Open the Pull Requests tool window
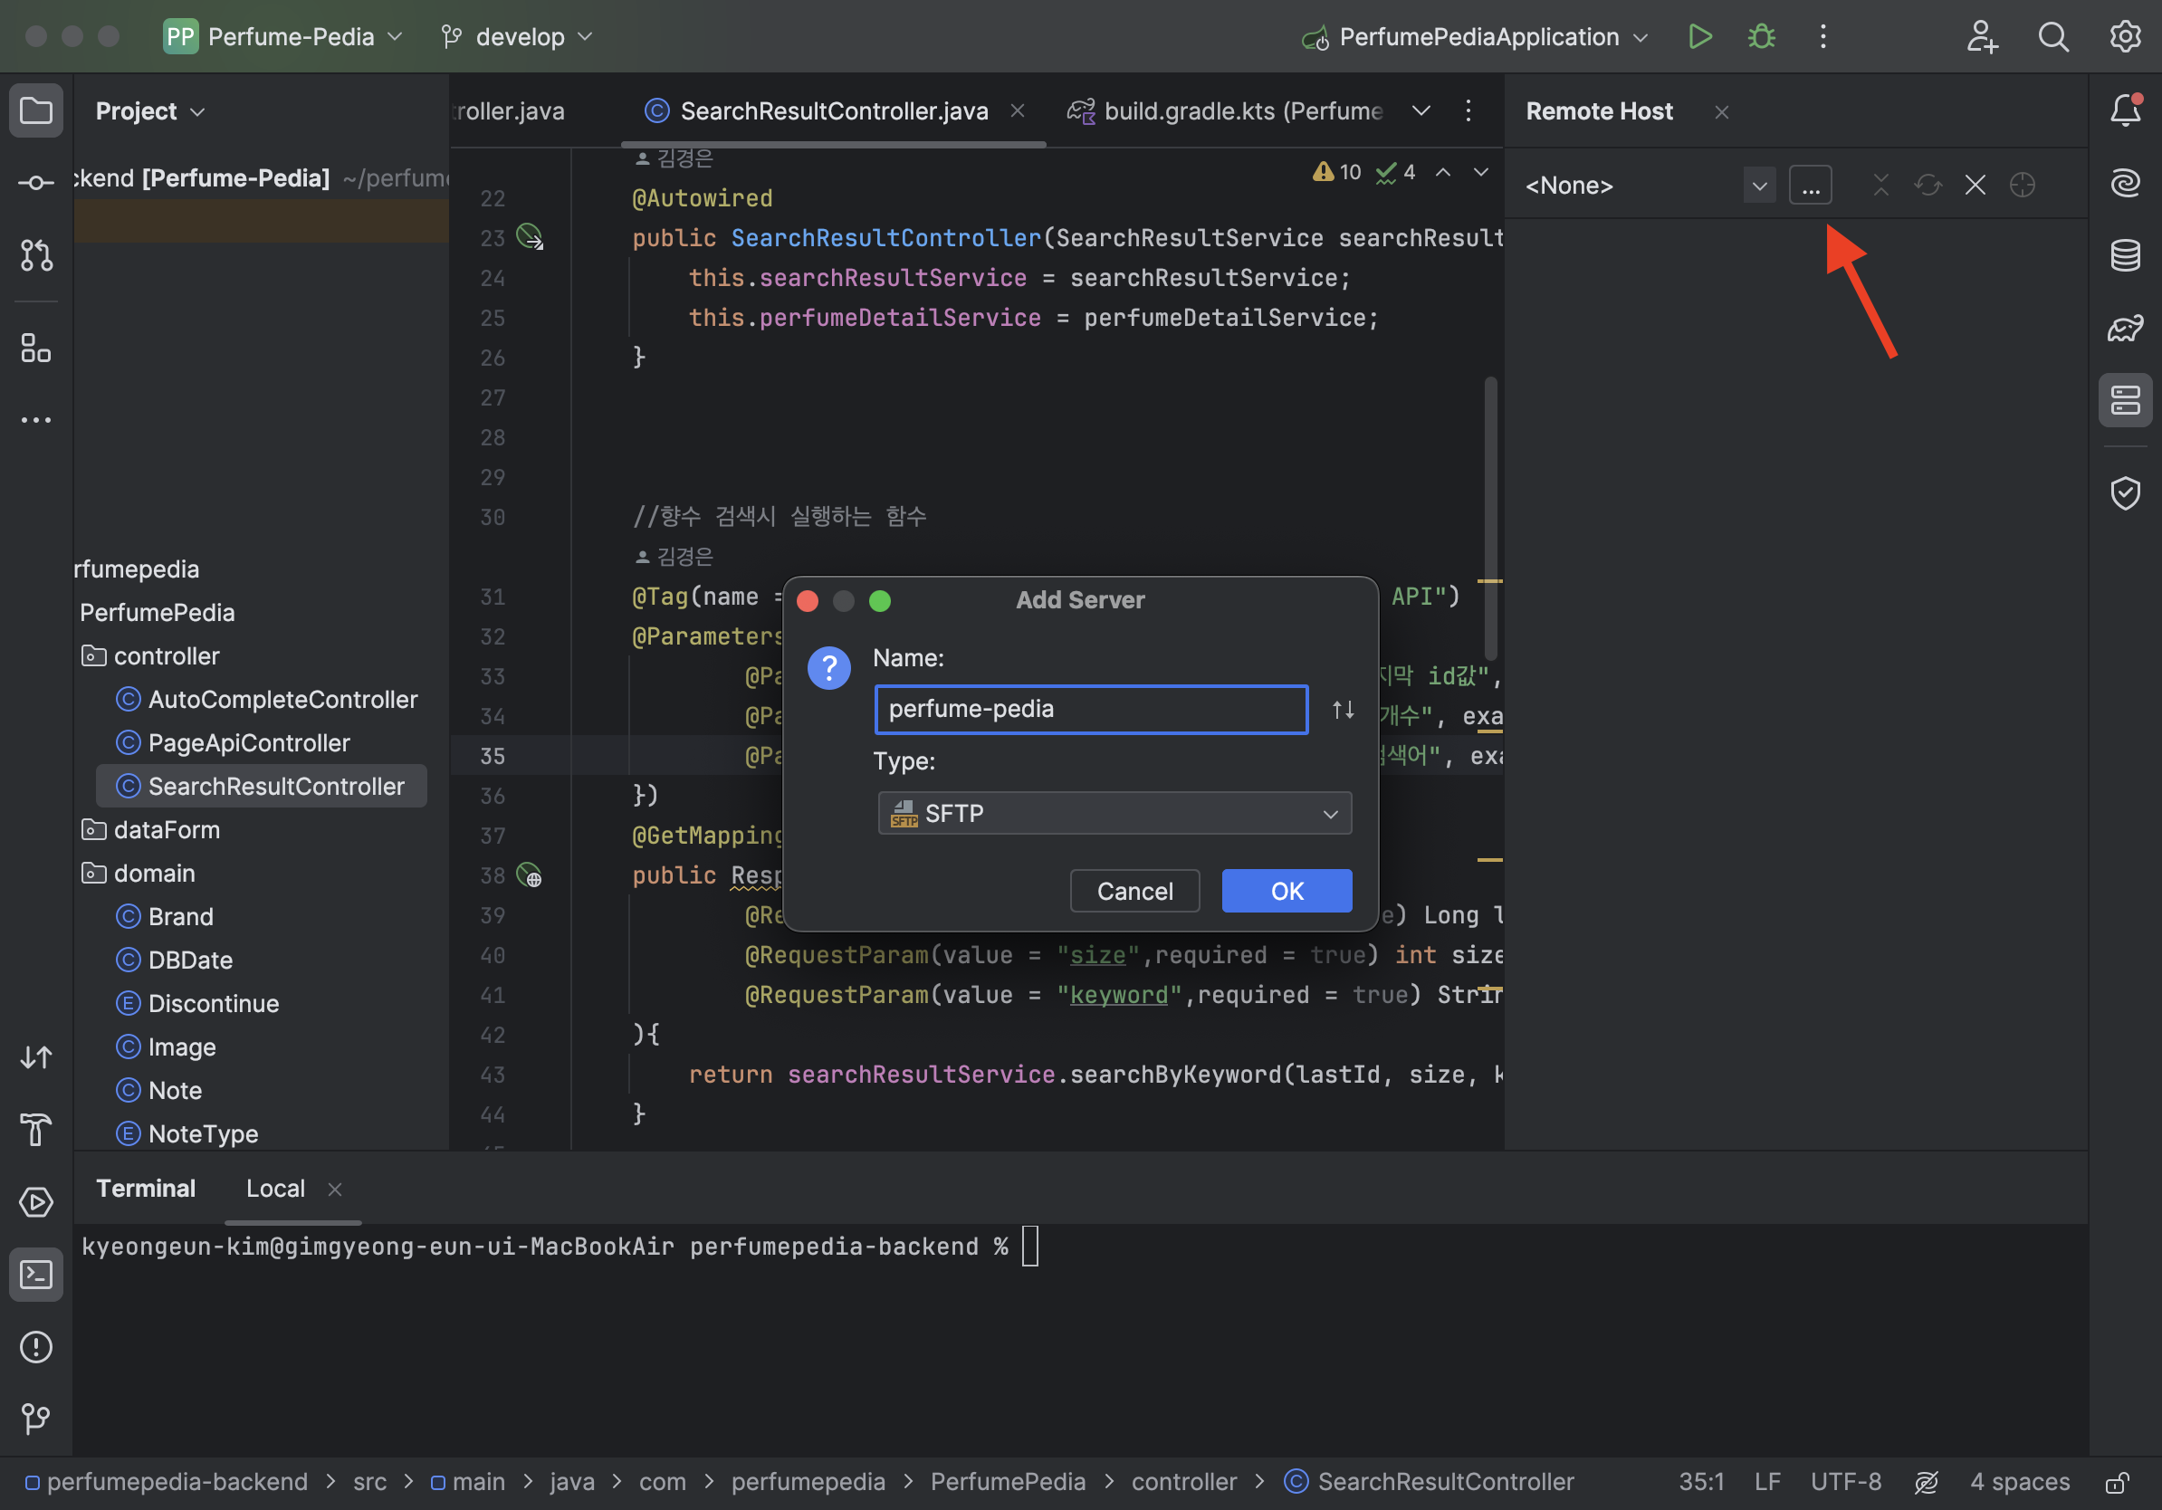Image resolution: width=2162 pixels, height=1510 pixels. [x=36, y=255]
